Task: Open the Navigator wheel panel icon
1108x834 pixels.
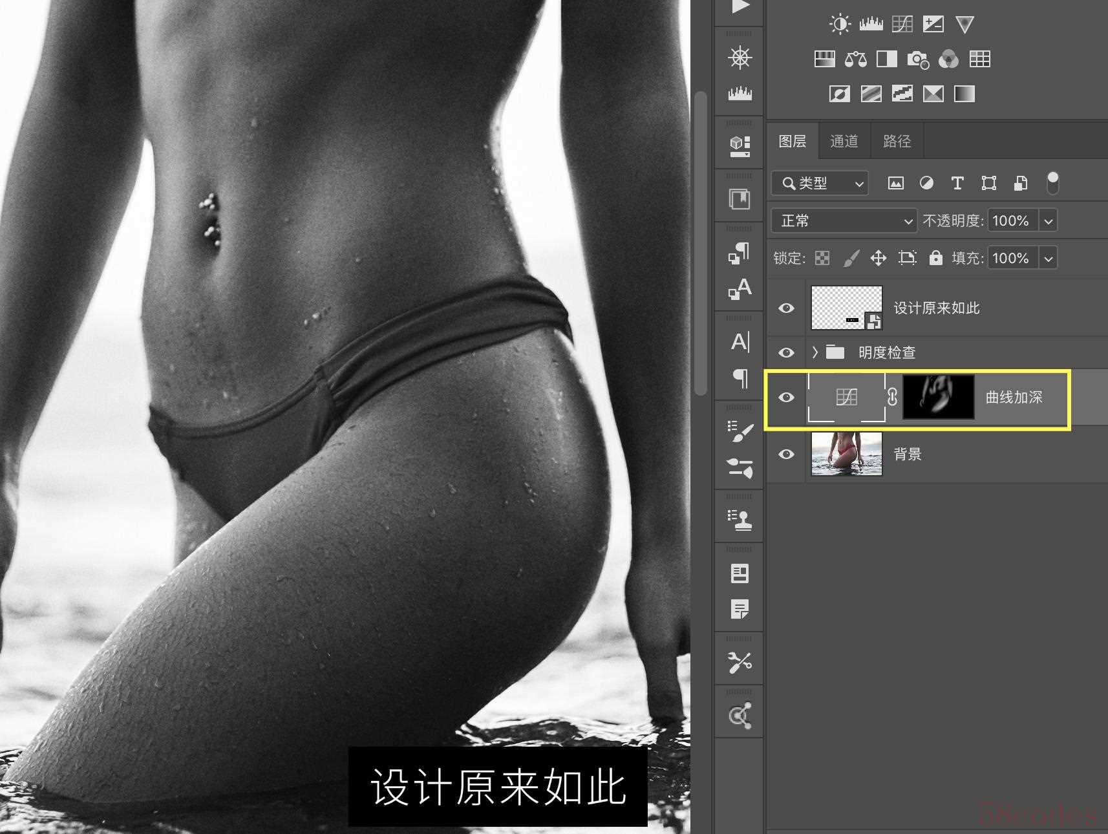Action: click(x=740, y=58)
